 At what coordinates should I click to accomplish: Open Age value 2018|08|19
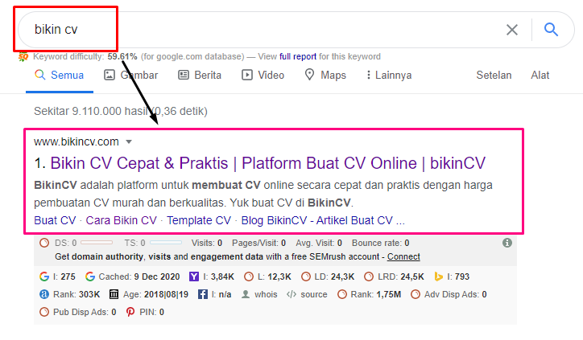166,295
